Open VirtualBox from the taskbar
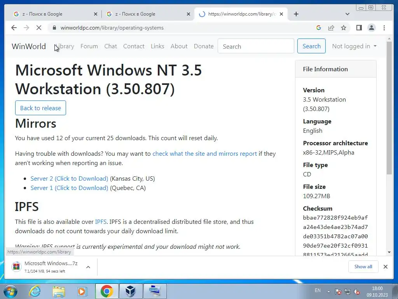The height and width of the screenshot is (299, 398). pos(131,291)
